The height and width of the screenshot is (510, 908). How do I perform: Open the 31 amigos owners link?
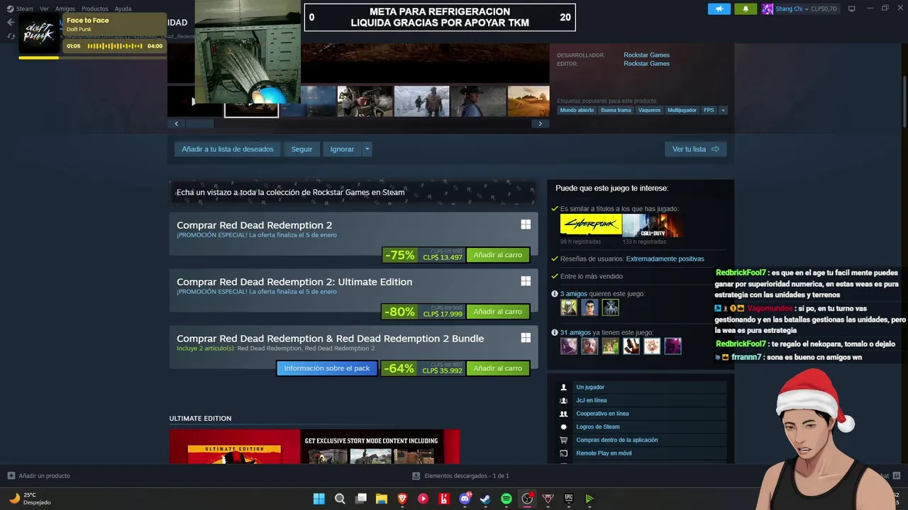(575, 332)
